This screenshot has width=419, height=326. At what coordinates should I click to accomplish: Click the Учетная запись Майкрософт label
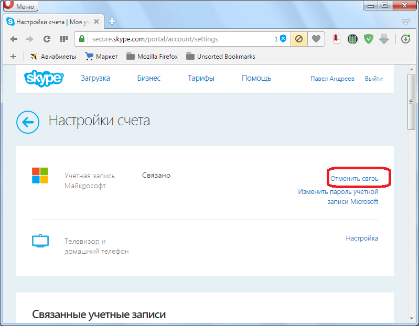pos(90,181)
